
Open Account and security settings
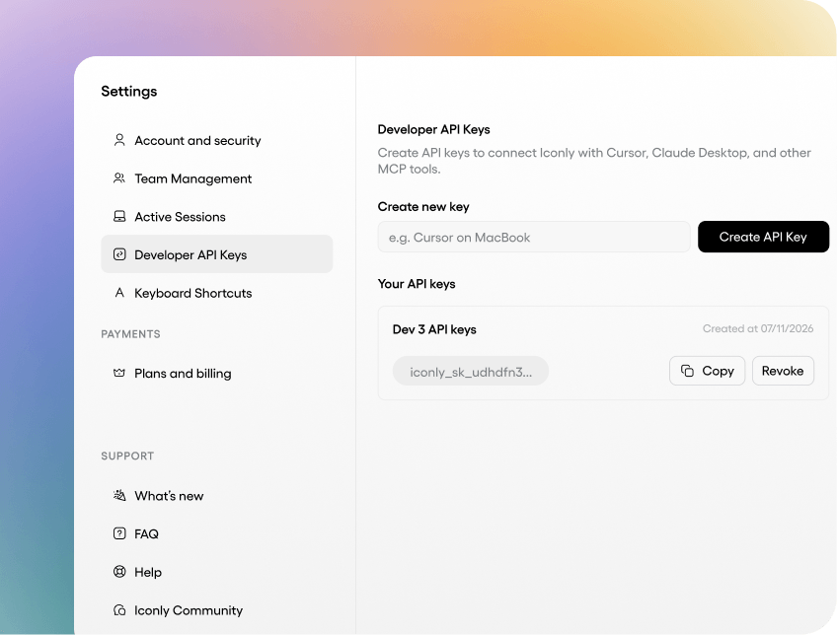[x=217, y=140]
